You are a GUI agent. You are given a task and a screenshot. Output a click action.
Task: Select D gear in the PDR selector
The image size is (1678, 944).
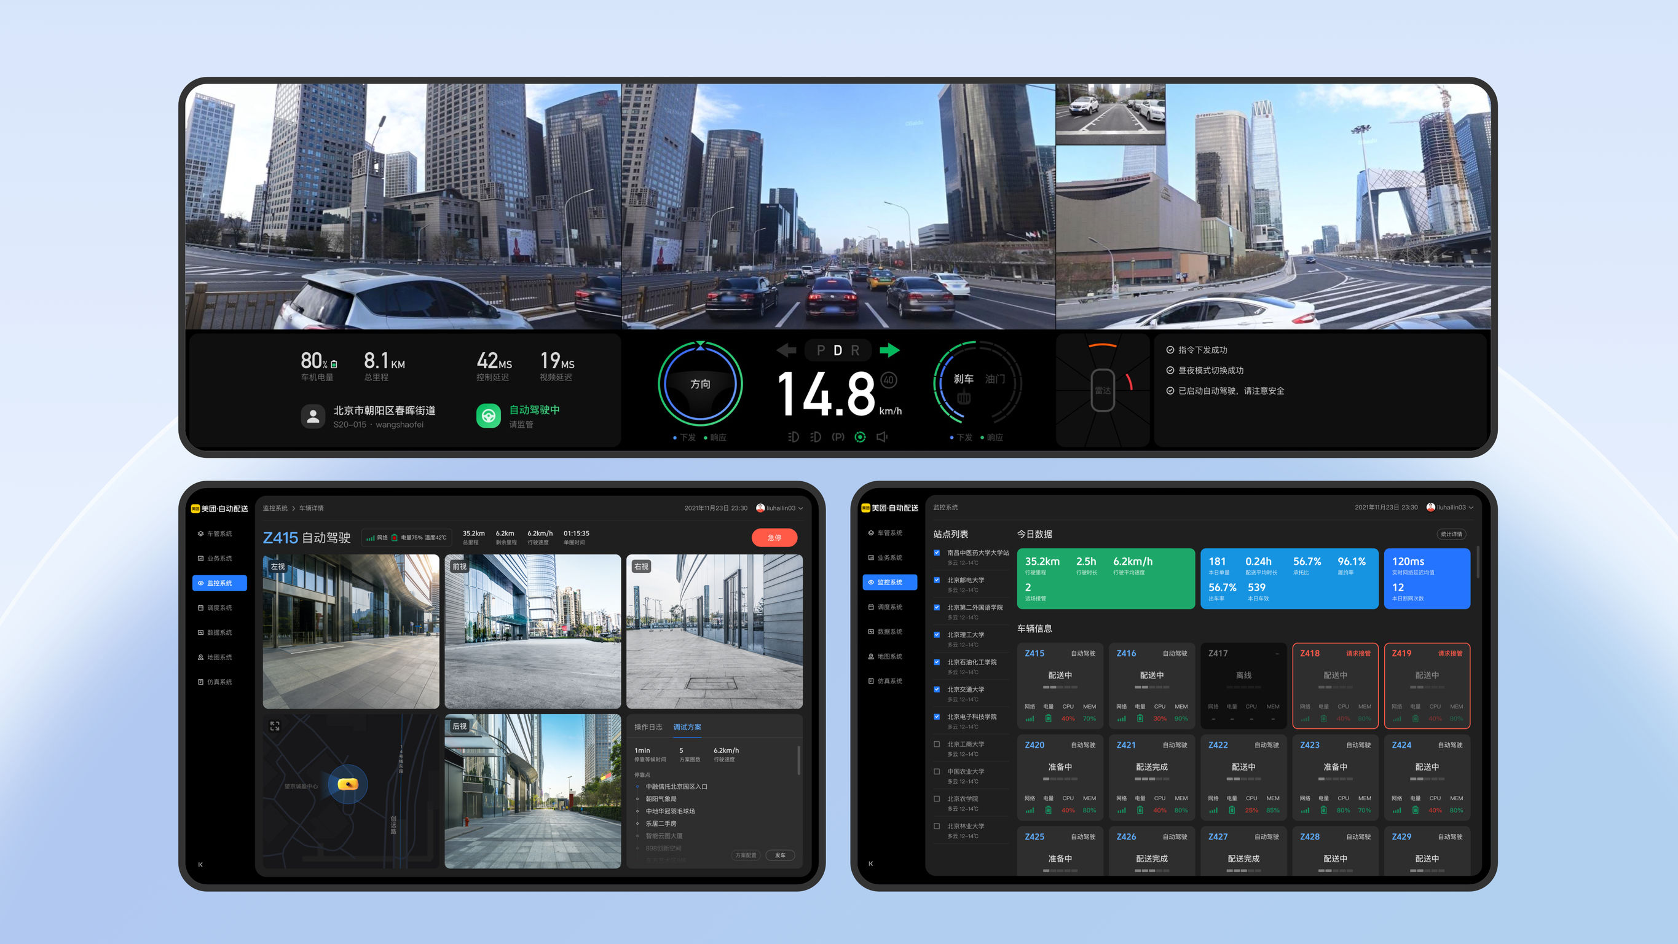[x=838, y=350]
